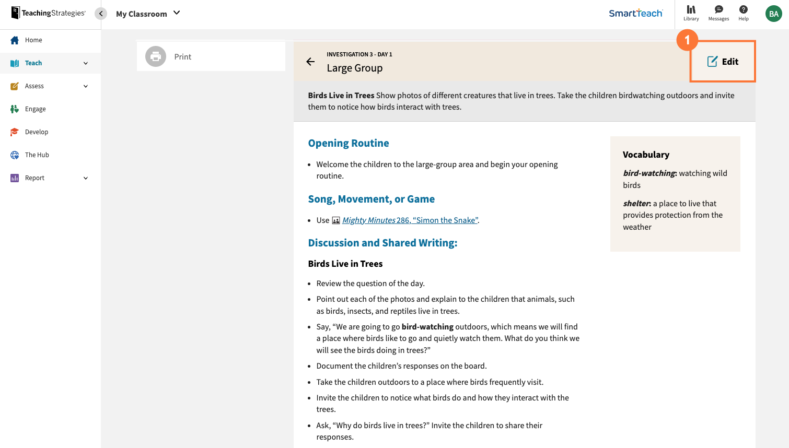789x448 pixels.
Task: Select the Print icon
Action: (x=155, y=56)
